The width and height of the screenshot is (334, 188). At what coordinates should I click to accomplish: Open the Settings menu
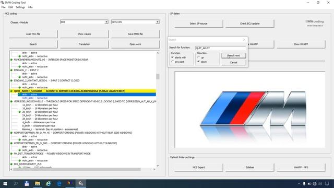[x=20, y=7]
